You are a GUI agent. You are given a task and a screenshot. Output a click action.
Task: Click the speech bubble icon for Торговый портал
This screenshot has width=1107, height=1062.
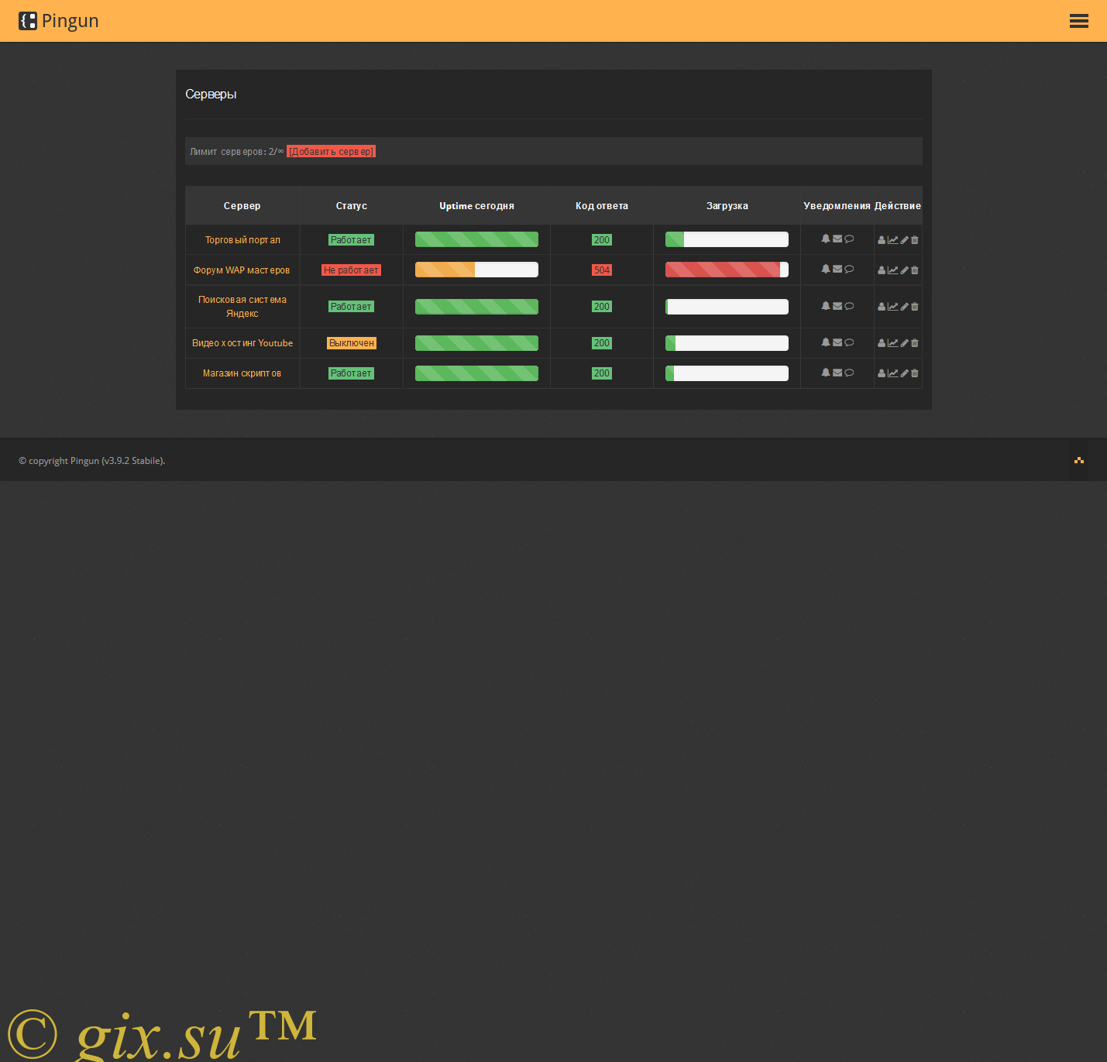pyautogui.click(x=849, y=239)
